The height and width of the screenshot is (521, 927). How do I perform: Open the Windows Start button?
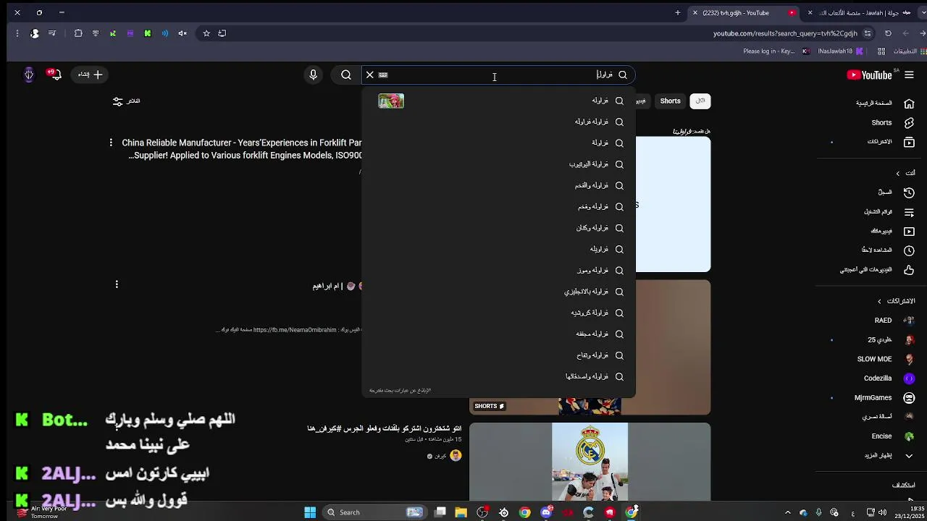(310, 512)
